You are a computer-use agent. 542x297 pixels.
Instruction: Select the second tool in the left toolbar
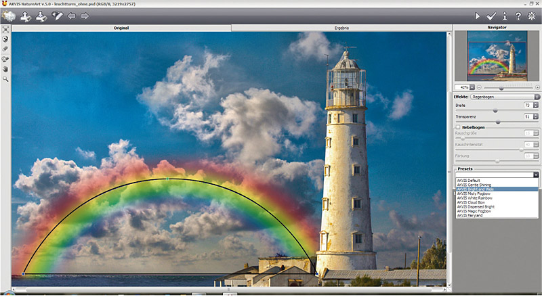5,39
